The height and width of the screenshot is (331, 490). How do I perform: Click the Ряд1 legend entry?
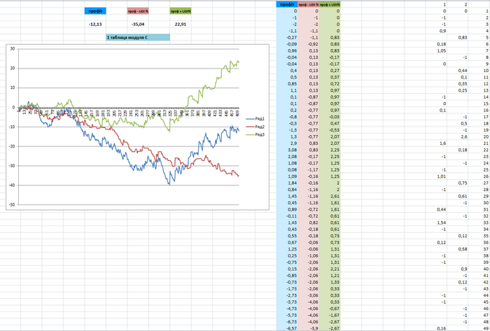[x=255, y=119]
